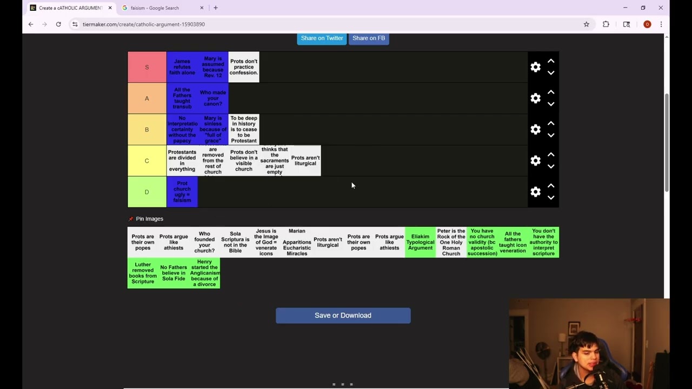Viewport: 692px width, 389px height.
Task: Move the C tier row up with its arrow
Action: tap(551, 155)
